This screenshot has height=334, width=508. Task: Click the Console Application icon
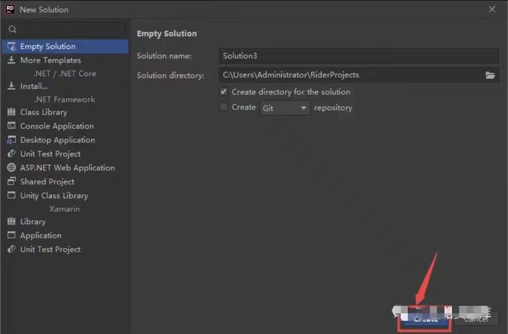pyautogui.click(x=11, y=125)
